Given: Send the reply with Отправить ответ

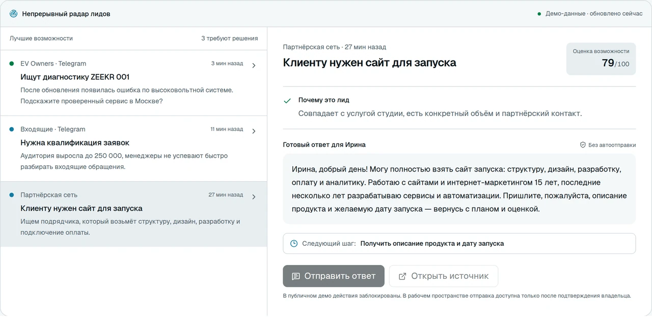Looking at the screenshot, I should pos(334,276).
